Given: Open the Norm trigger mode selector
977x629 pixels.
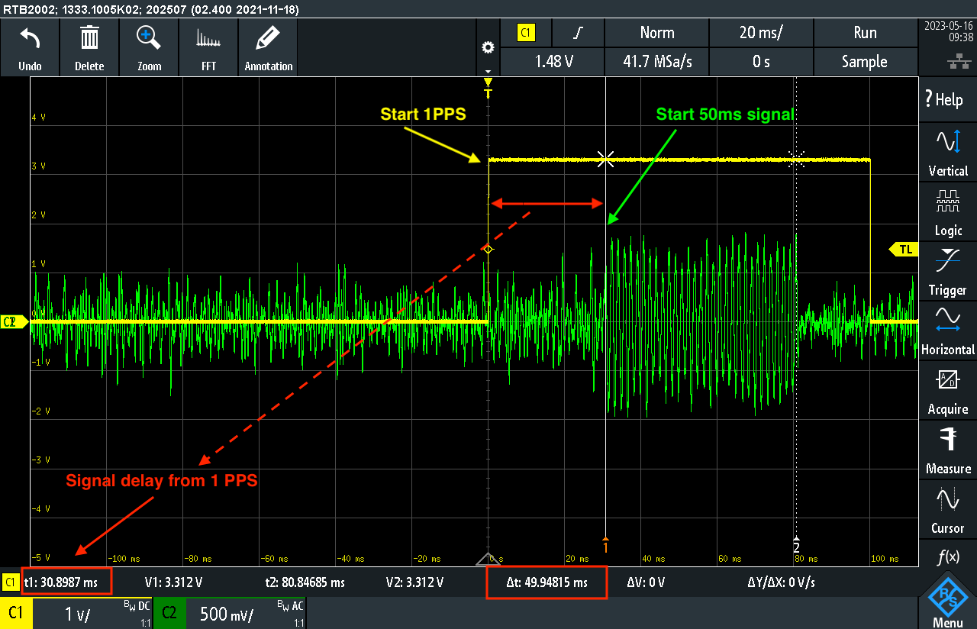Looking at the screenshot, I should [656, 33].
